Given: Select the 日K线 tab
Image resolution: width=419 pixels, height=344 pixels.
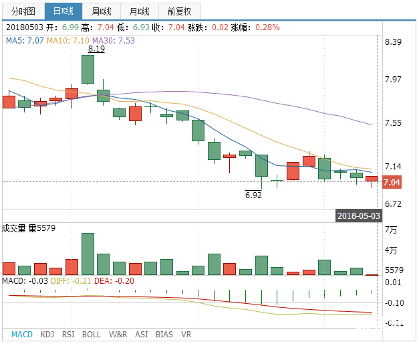Looking at the screenshot, I should tap(63, 11).
